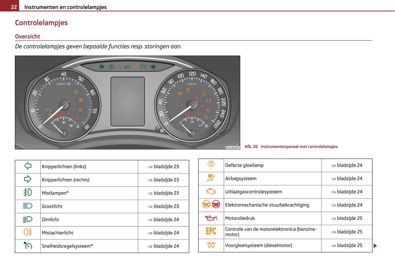Click the left turn signal arrow icon
The height and width of the screenshot is (278, 395).
pyautogui.click(x=28, y=166)
